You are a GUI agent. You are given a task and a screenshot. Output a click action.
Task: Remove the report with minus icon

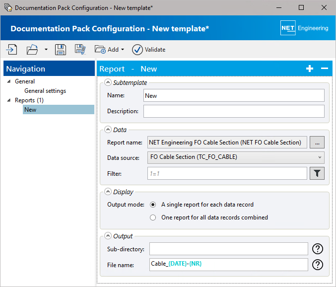tap(325, 69)
